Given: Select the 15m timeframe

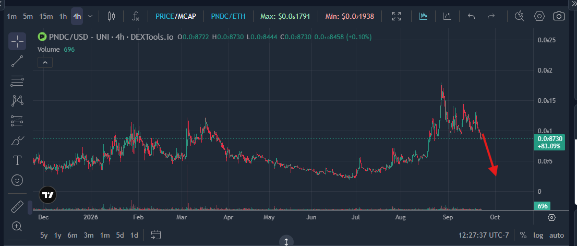Looking at the screenshot, I should [46, 16].
